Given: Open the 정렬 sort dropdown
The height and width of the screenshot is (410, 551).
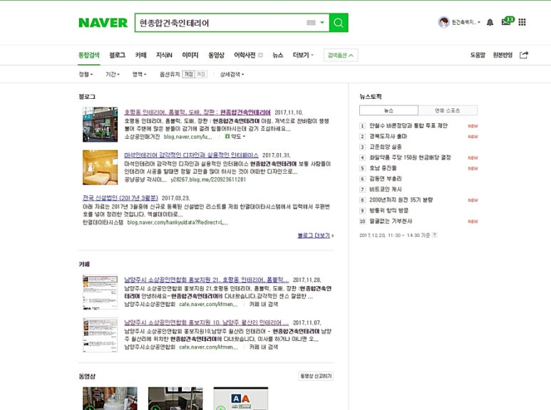Looking at the screenshot, I should click(86, 74).
